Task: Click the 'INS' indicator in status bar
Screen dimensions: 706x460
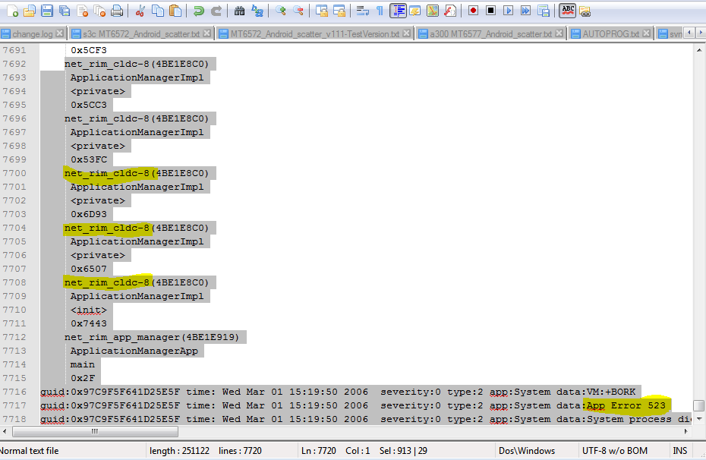Action: (x=680, y=451)
